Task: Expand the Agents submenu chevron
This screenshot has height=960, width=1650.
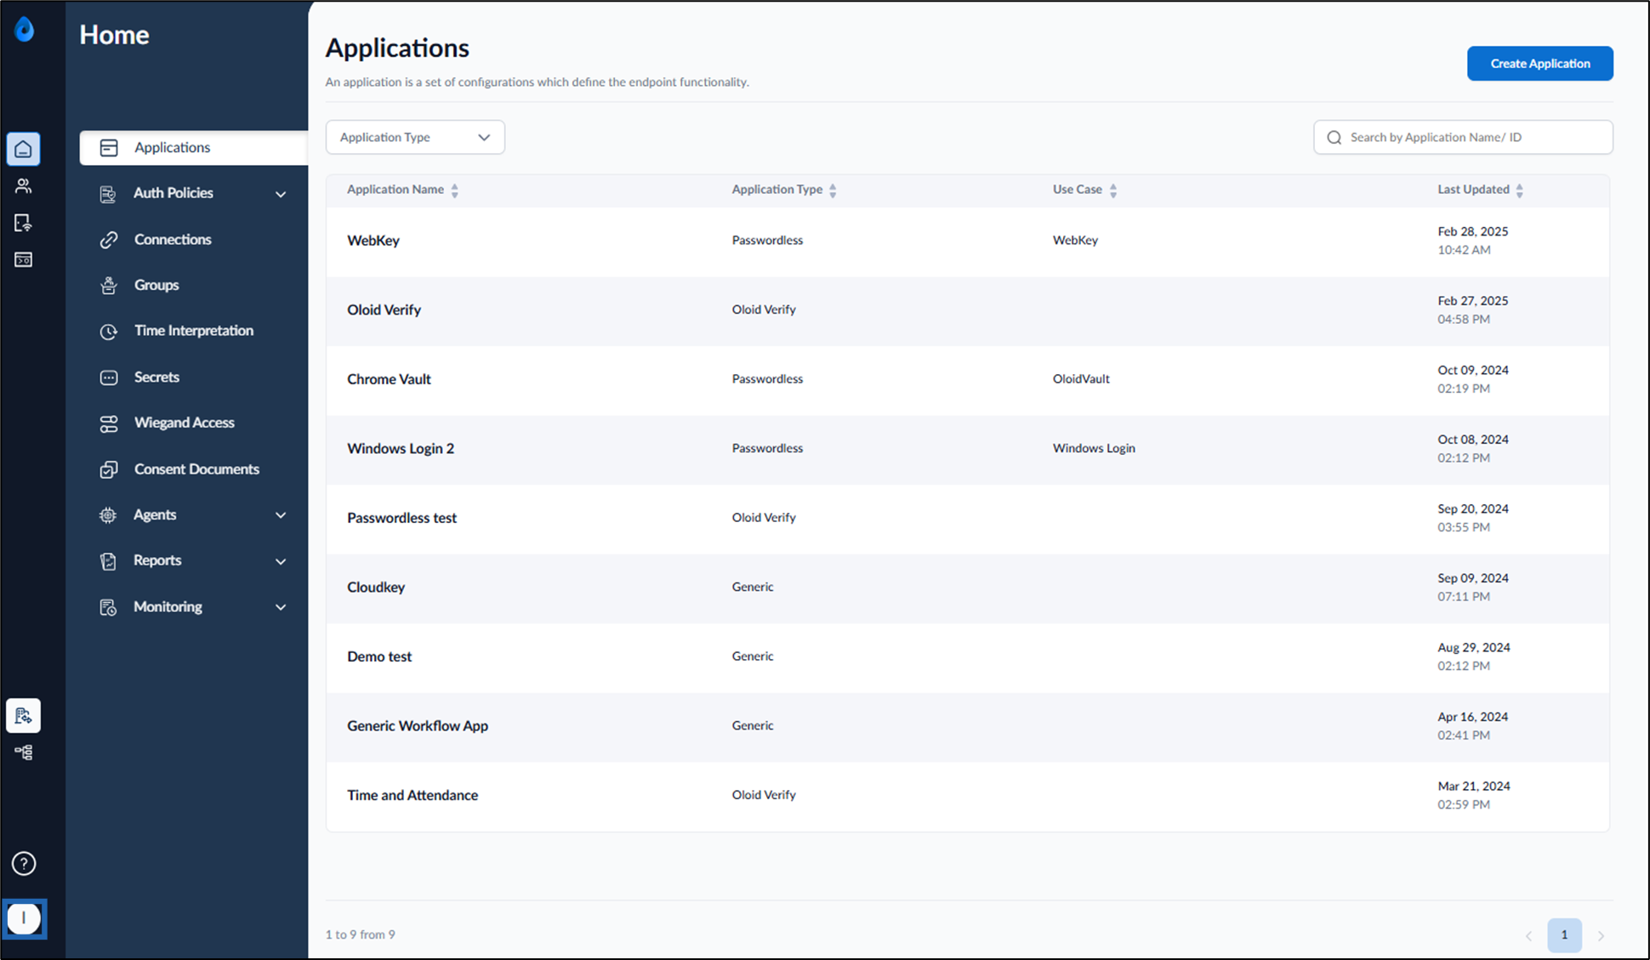Action: tap(281, 515)
